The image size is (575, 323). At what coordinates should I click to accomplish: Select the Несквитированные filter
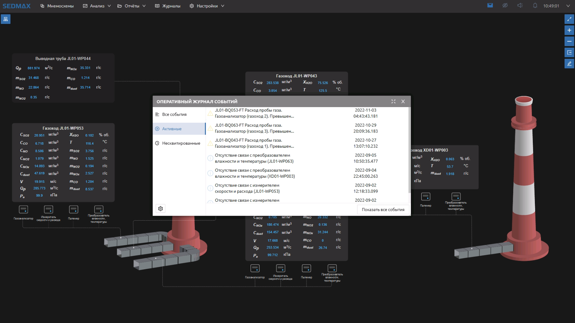(181, 143)
